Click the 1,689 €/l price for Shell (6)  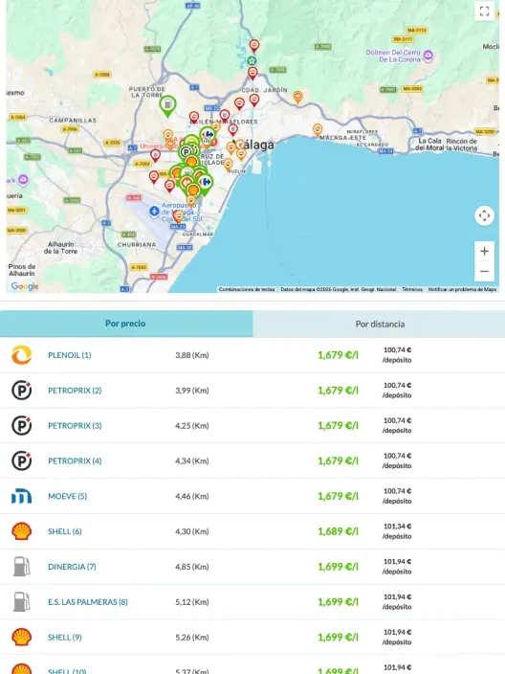coord(338,531)
